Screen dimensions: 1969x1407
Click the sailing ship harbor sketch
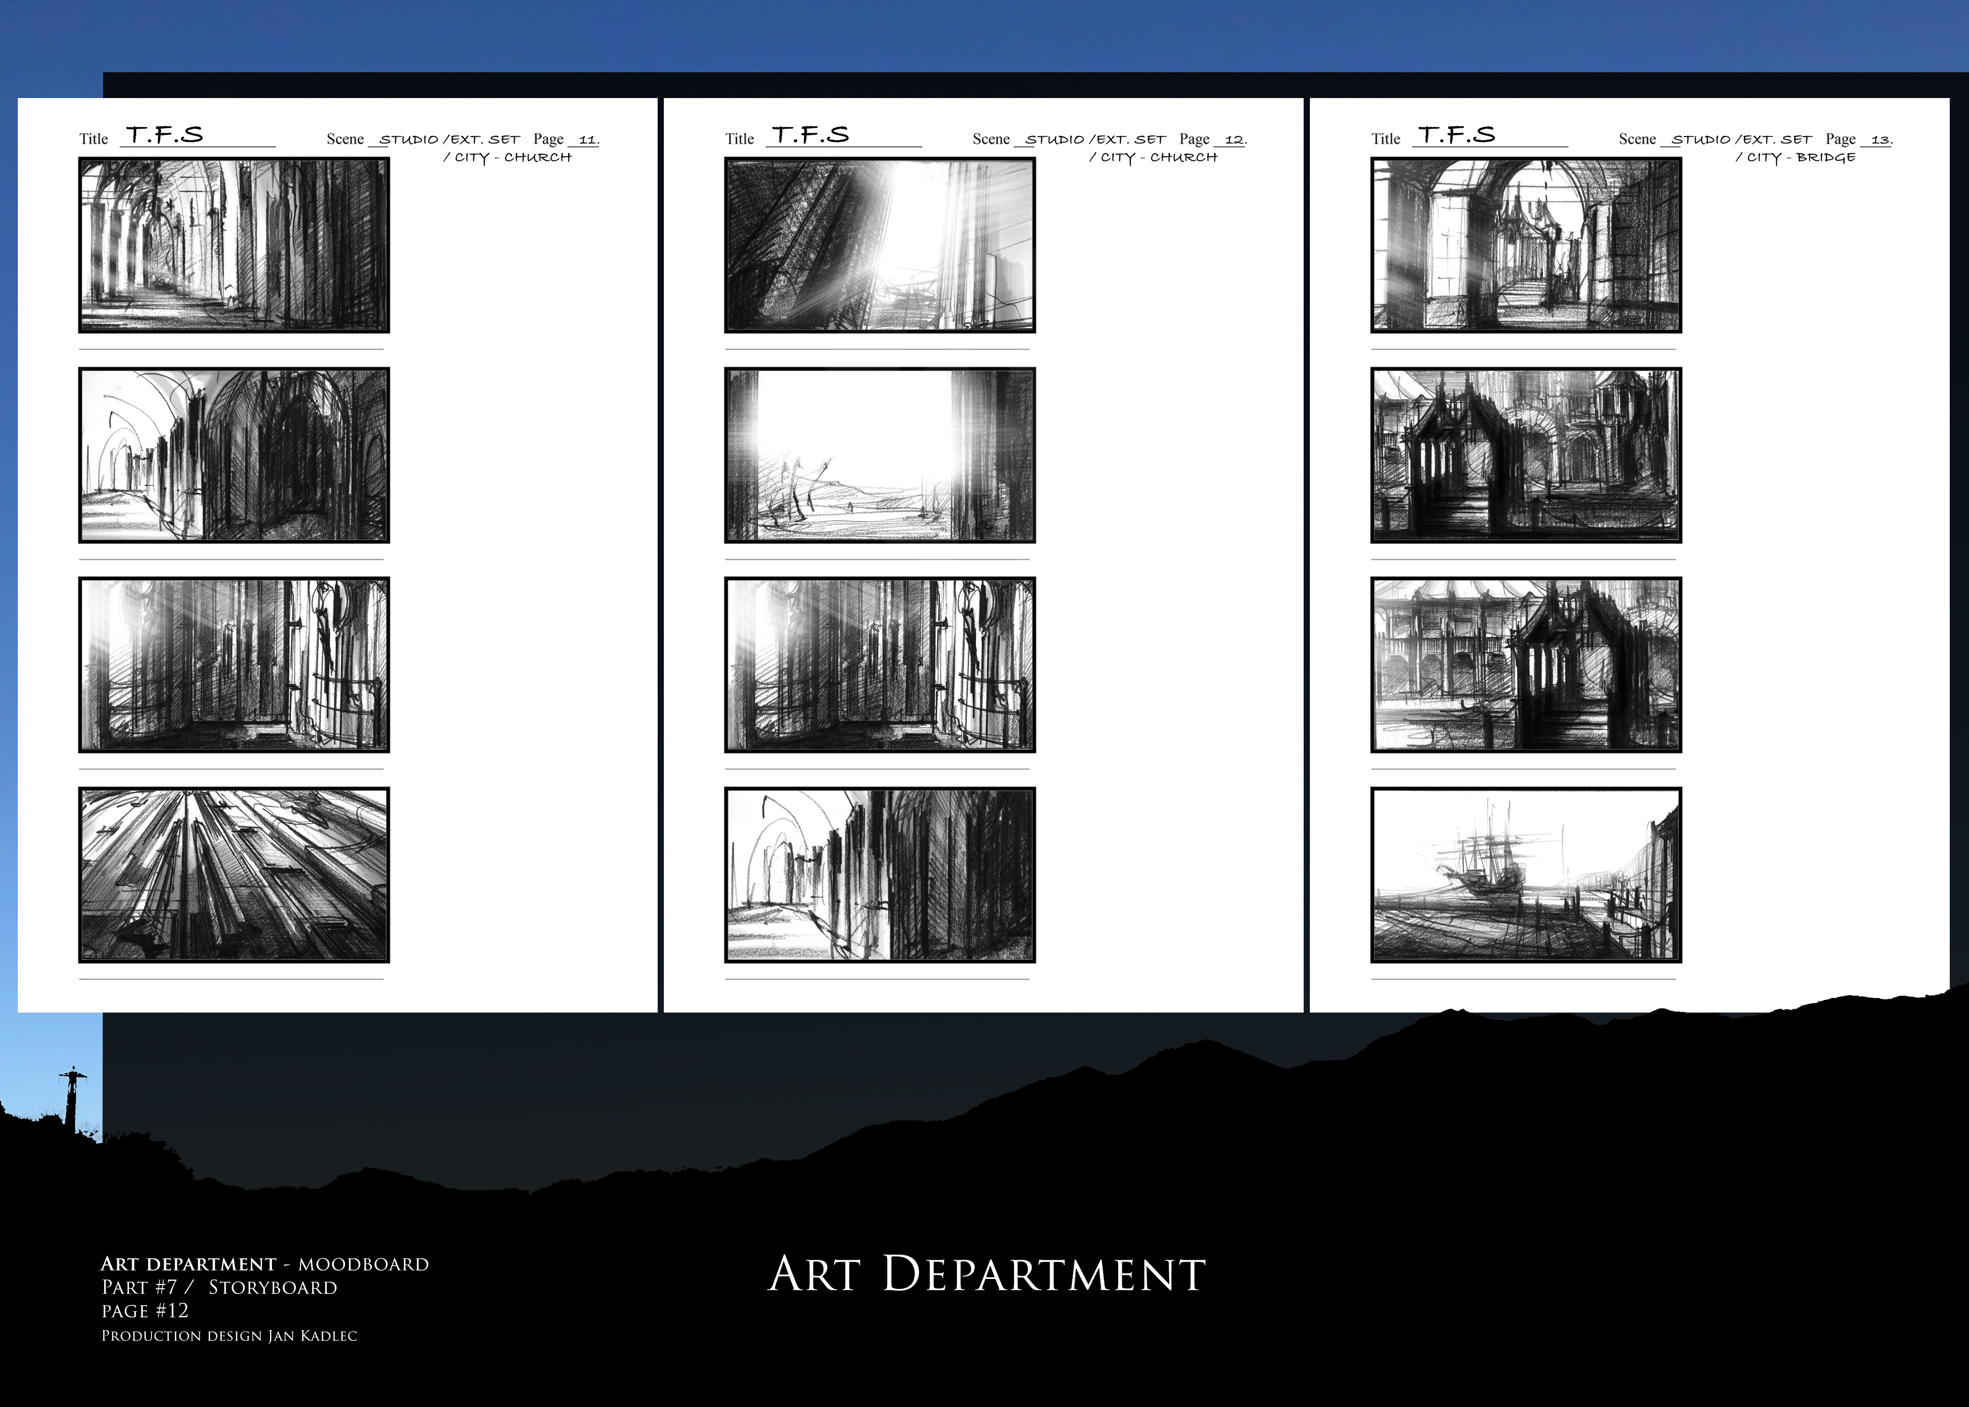[x=1526, y=874]
